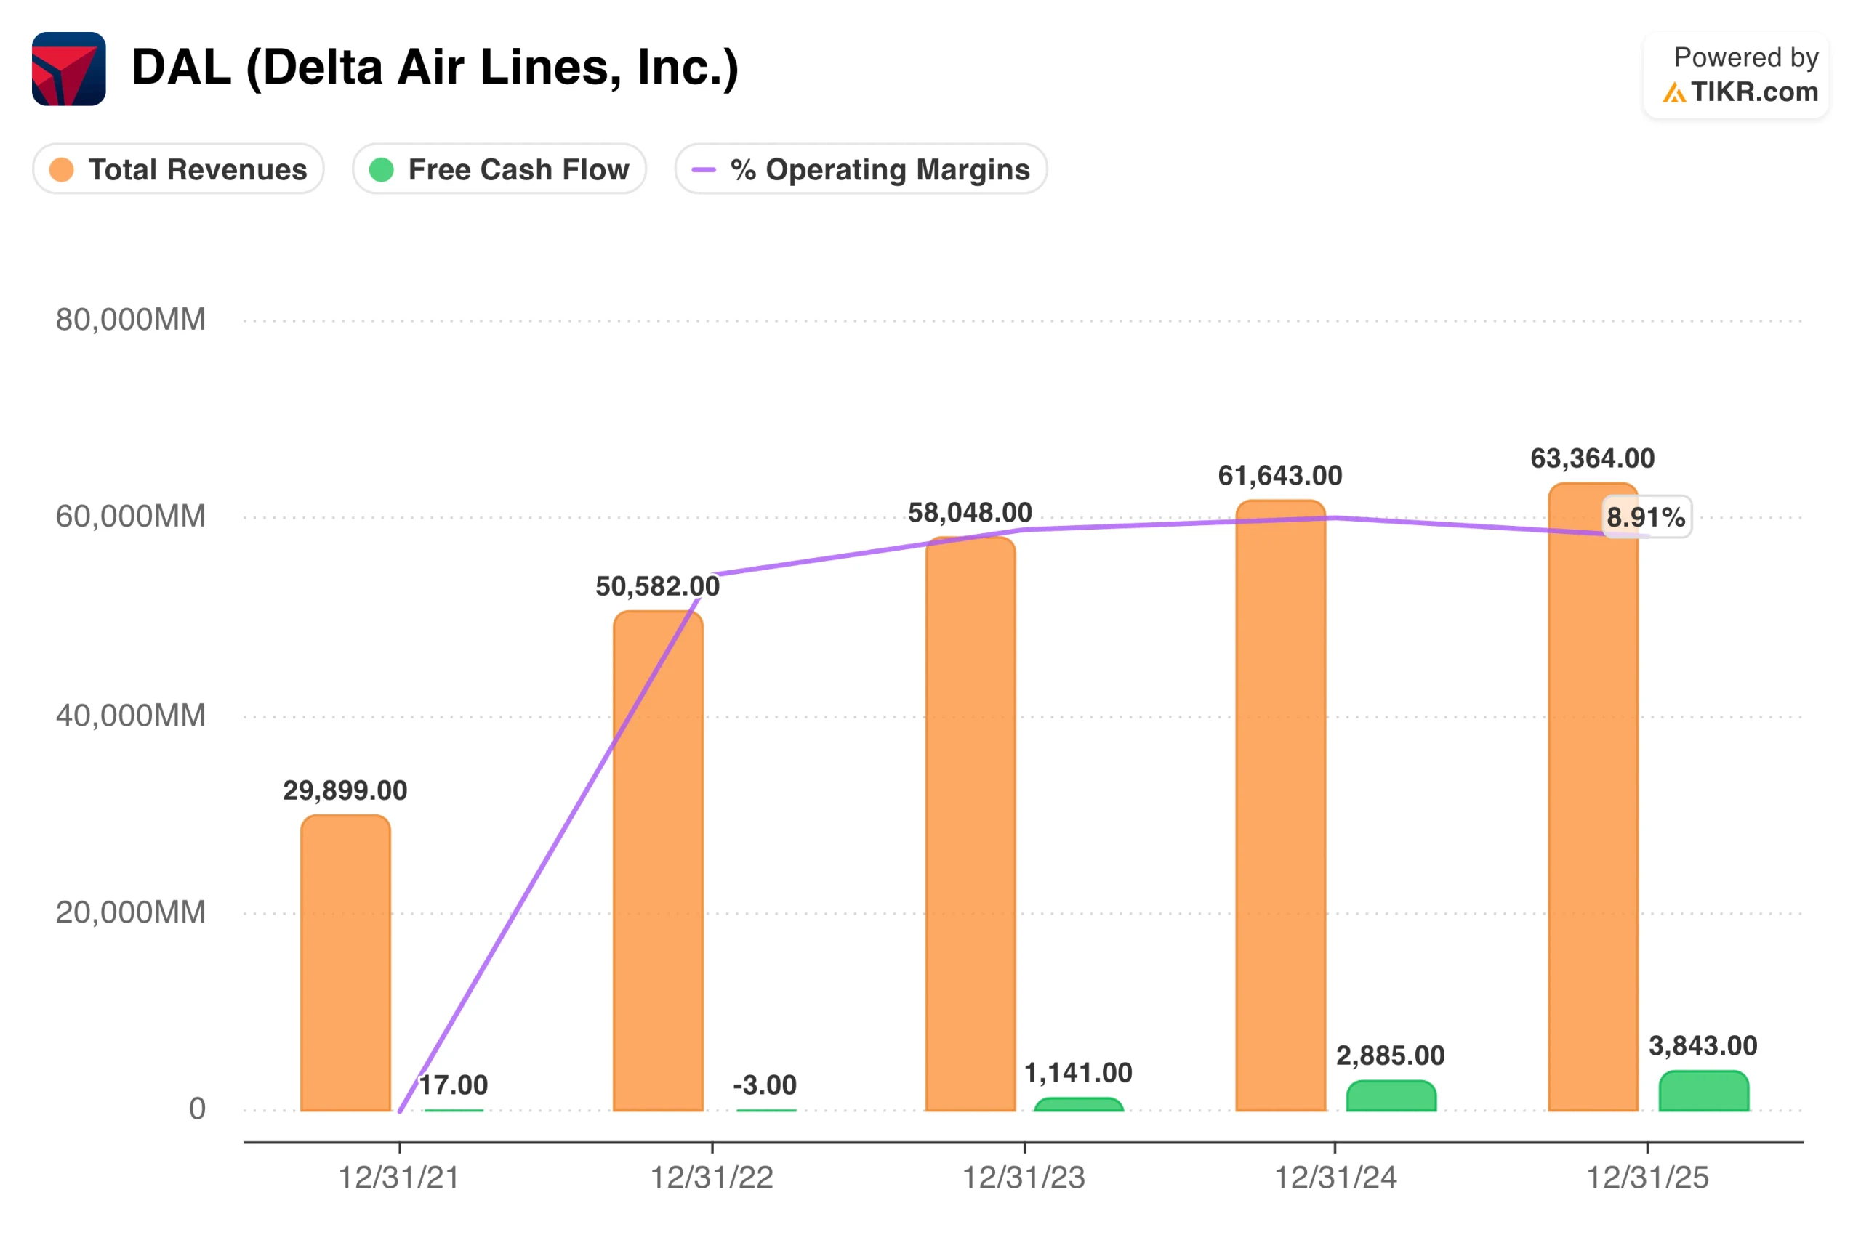Select the 12/31/24 revenue bar 61,643.00

pos(1280,806)
